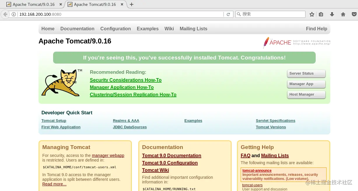
Task: Open the Tomcat Wiki link
Action: 156,170
